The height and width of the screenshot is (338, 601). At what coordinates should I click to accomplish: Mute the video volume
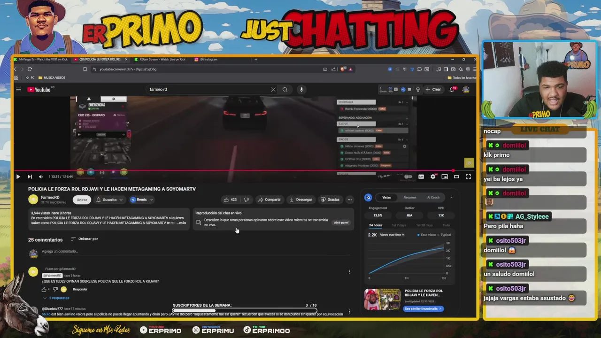tap(41, 177)
